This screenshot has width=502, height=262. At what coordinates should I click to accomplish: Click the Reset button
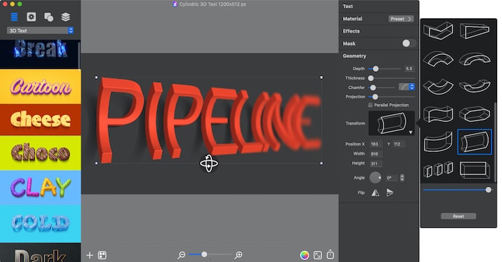[458, 216]
